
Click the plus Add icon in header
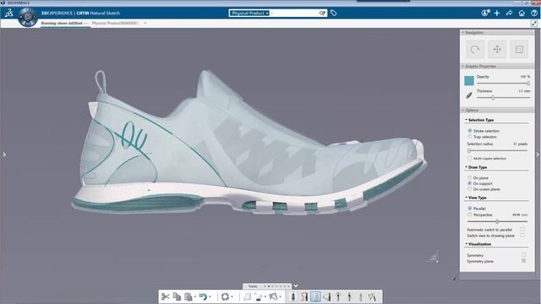[x=497, y=14]
